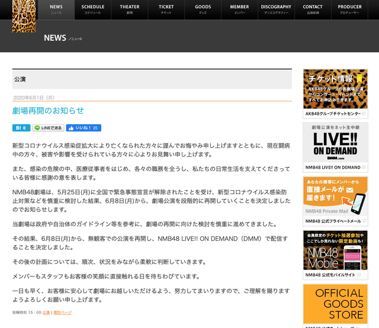Select the CONTACT menu tab
Image resolution: width=379 pixels, height=328 pixels.
pyautogui.click(x=313, y=9)
